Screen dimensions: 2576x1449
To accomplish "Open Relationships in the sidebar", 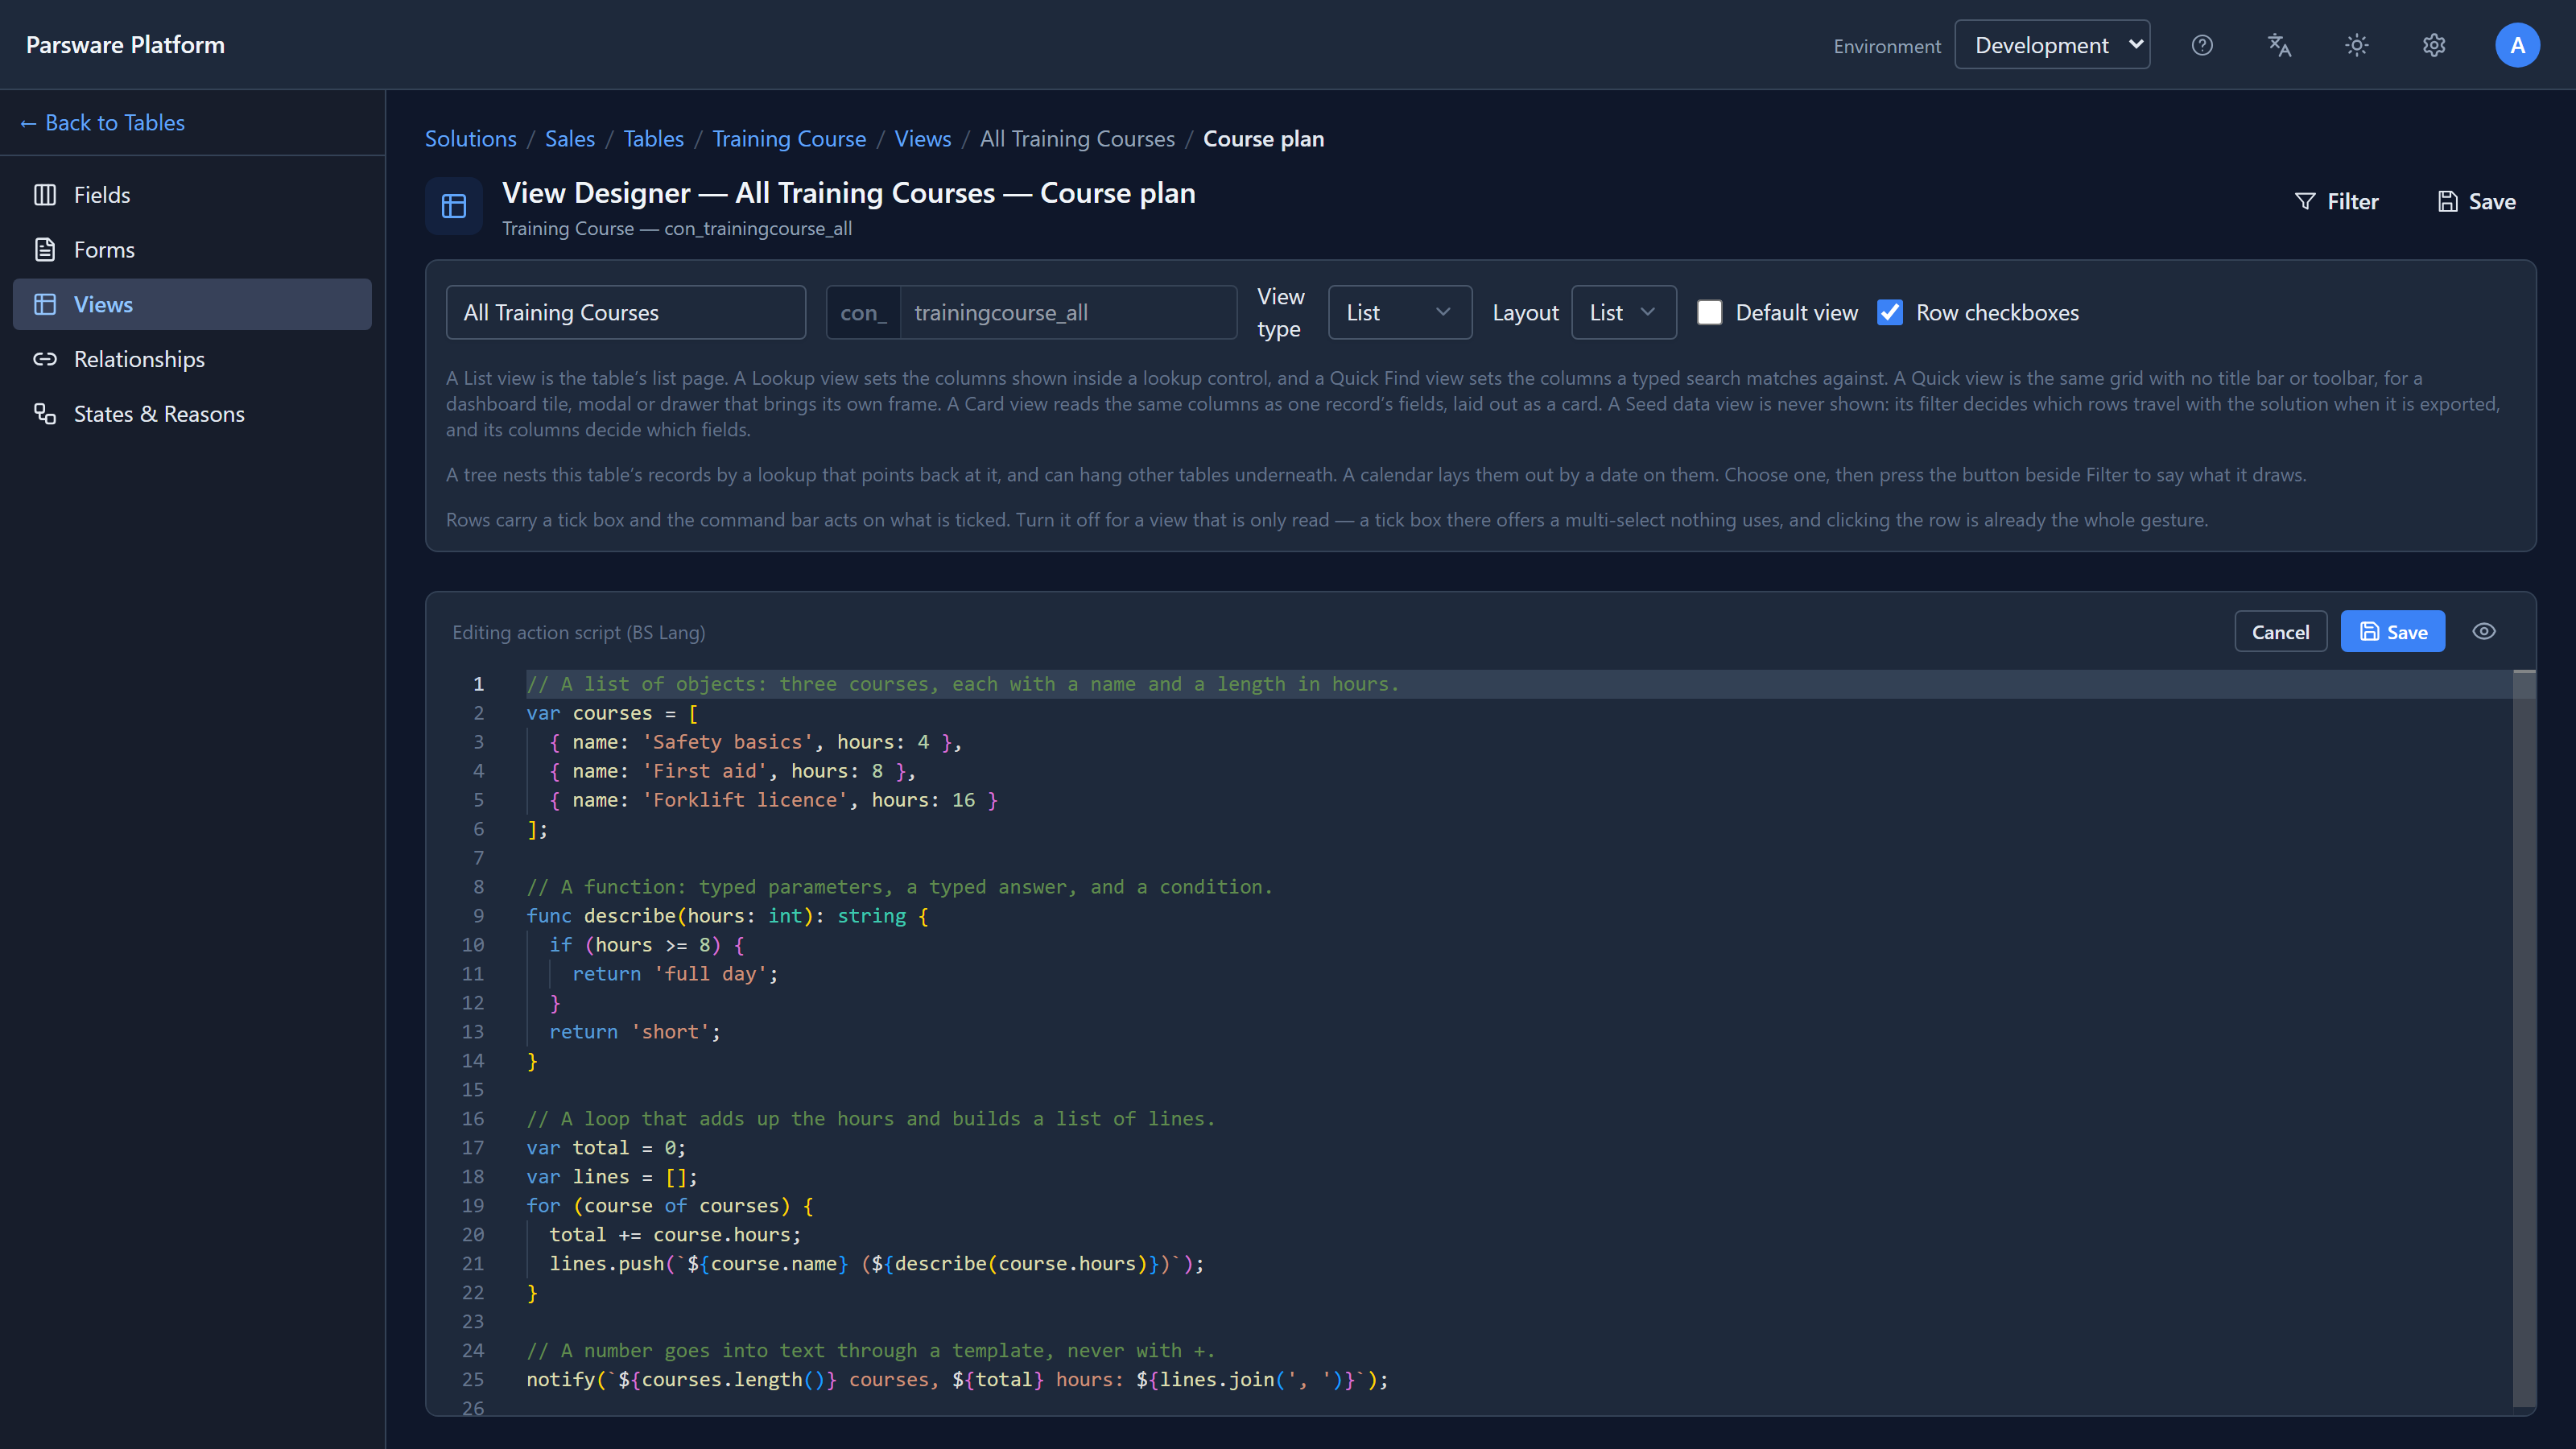I will 192,359.
